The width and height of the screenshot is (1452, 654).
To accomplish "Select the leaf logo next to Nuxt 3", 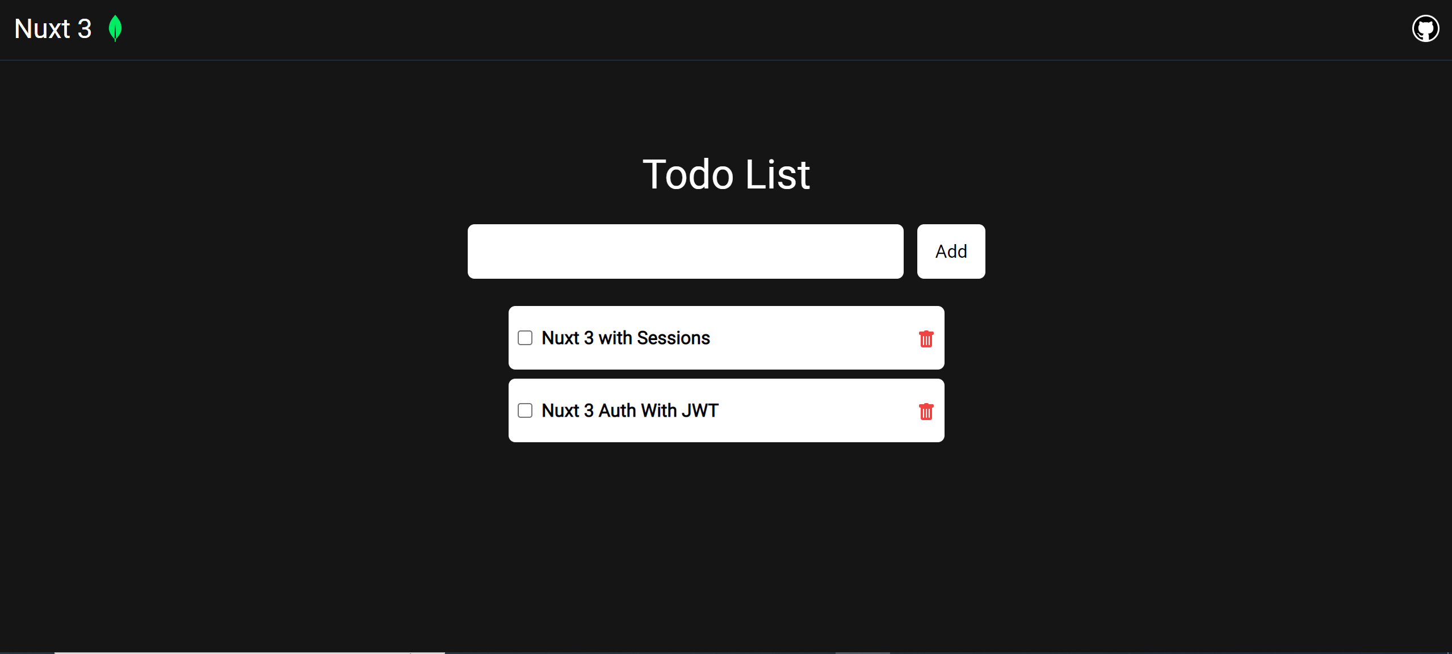I will click(115, 28).
